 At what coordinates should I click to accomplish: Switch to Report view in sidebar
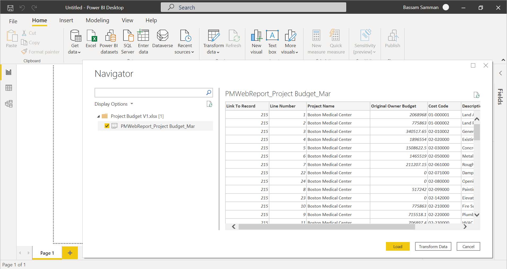[9, 72]
